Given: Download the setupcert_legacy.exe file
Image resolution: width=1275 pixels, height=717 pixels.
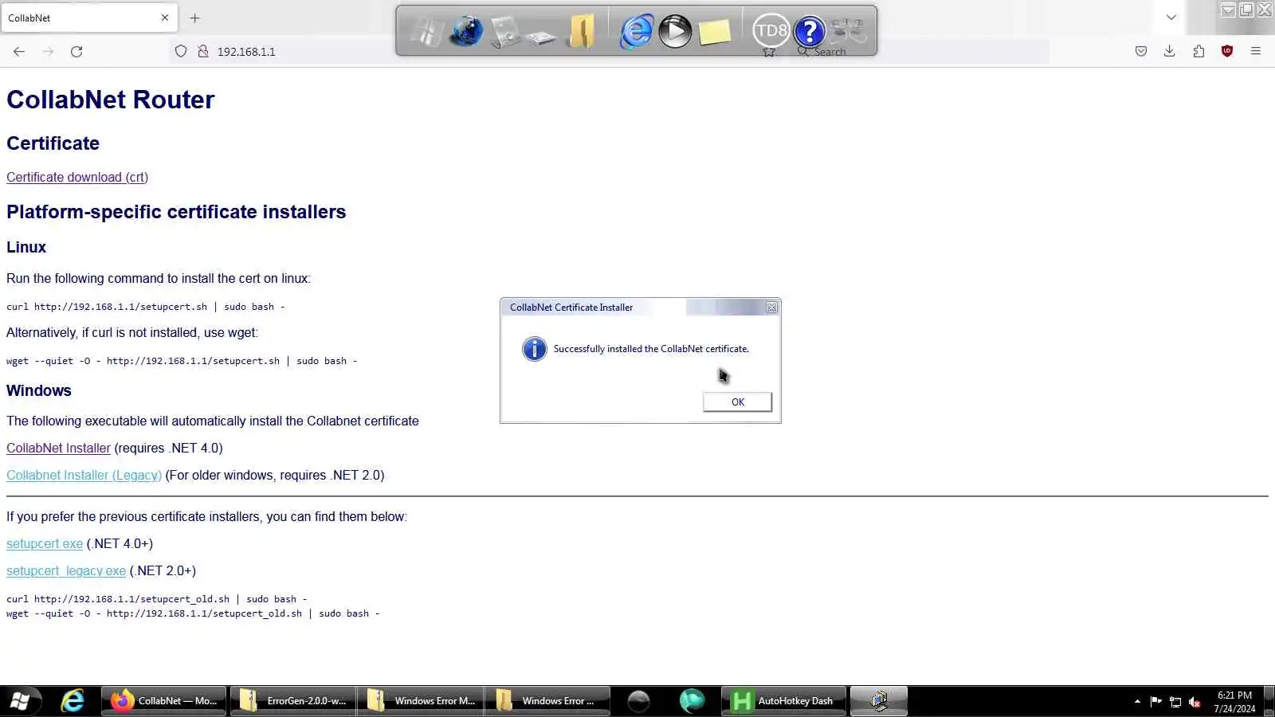Looking at the screenshot, I should 66,570.
